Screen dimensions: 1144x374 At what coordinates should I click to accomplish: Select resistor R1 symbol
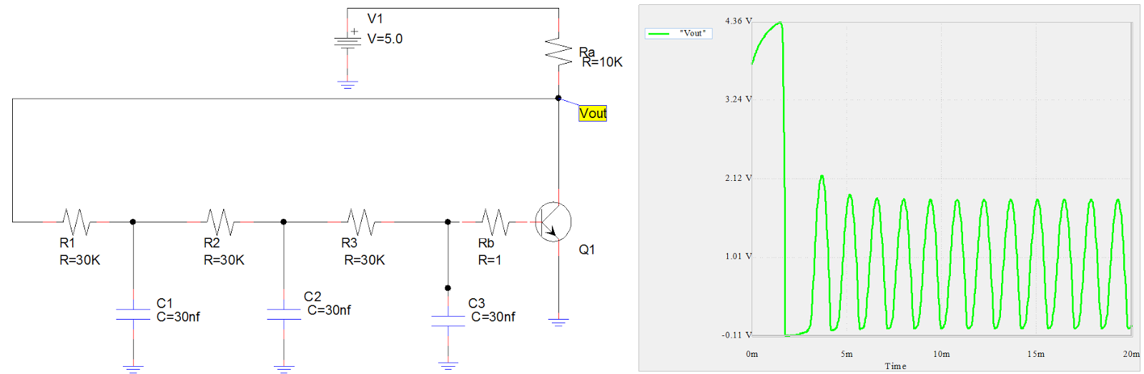click(x=76, y=222)
